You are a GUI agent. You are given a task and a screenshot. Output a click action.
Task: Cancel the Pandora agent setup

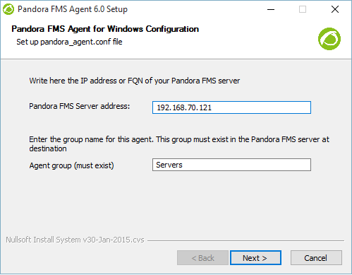316,258
